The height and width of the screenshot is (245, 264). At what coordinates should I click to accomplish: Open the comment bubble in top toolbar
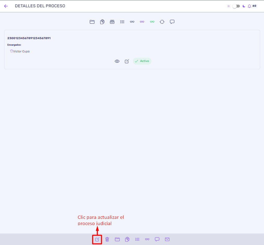click(x=172, y=22)
